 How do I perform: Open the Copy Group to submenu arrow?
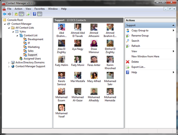tap(174, 30)
